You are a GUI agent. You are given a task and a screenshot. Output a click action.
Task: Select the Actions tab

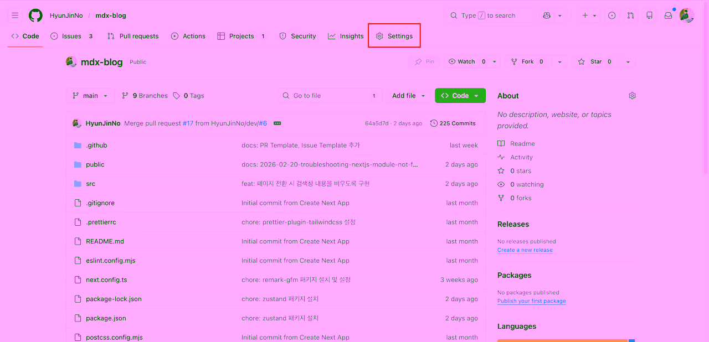188,35
